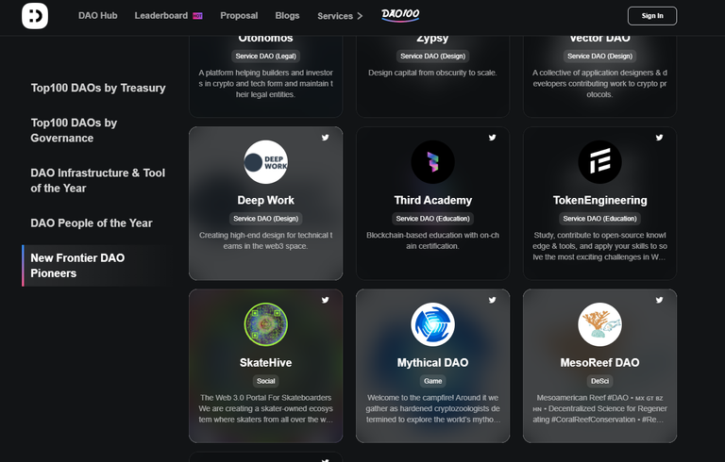Click 'A collective of application designers' text

click(x=599, y=83)
